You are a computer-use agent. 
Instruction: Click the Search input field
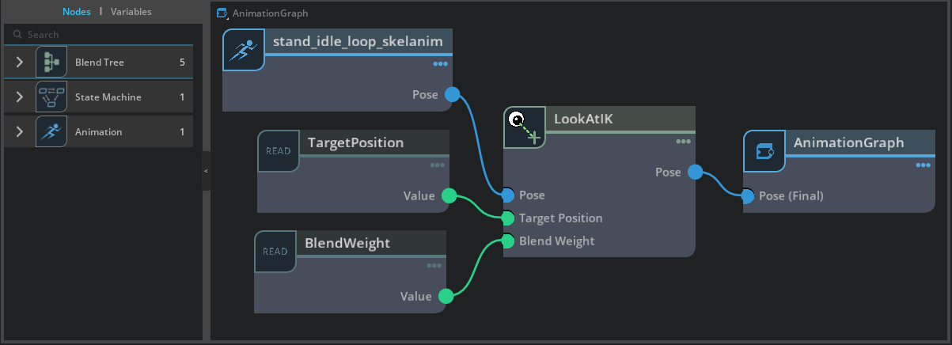[103, 35]
